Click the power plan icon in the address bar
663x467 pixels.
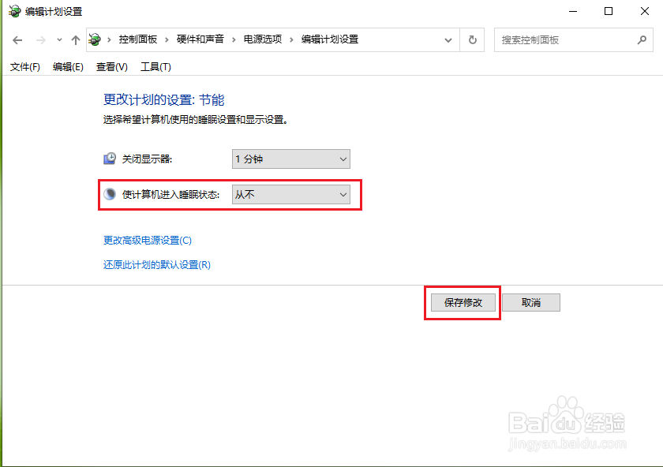(95, 39)
